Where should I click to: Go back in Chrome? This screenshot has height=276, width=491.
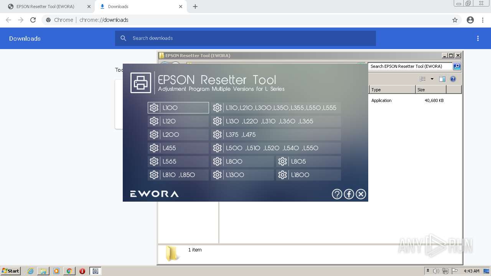click(x=8, y=20)
